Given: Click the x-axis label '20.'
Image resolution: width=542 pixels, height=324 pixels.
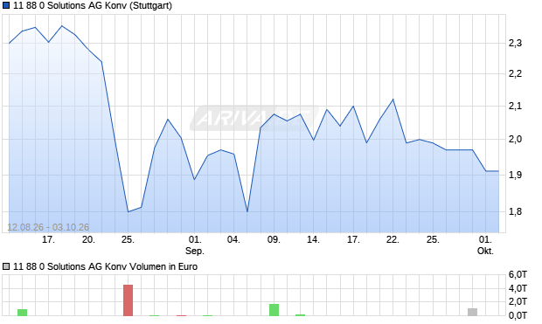Looking at the screenshot, I should point(88,239).
